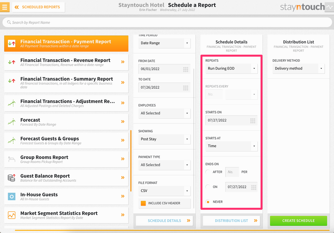Screen dimensions: 334x233
Task: Click Group Rooms Report chevron arrow
Action: click(x=123, y=159)
